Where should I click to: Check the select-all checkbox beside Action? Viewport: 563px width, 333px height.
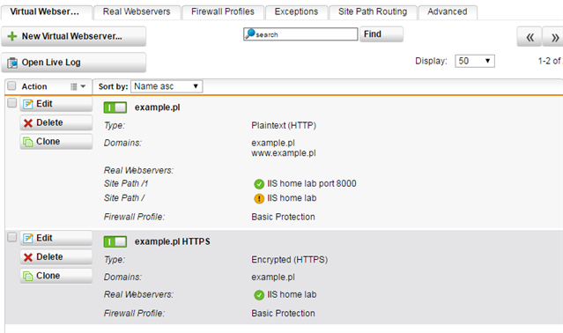pos(11,85)
